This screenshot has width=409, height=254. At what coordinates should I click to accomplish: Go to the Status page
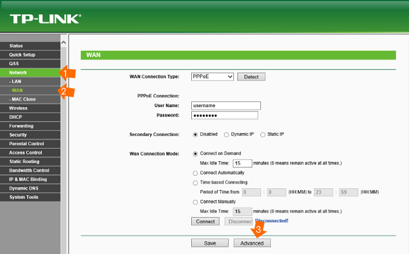[x=16, y=46]
